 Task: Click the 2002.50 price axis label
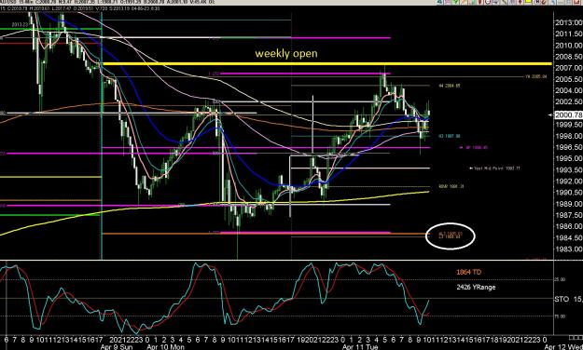point(568,101)
